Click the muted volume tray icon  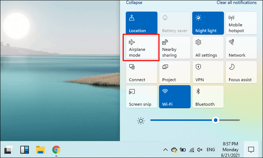(199, 150)
